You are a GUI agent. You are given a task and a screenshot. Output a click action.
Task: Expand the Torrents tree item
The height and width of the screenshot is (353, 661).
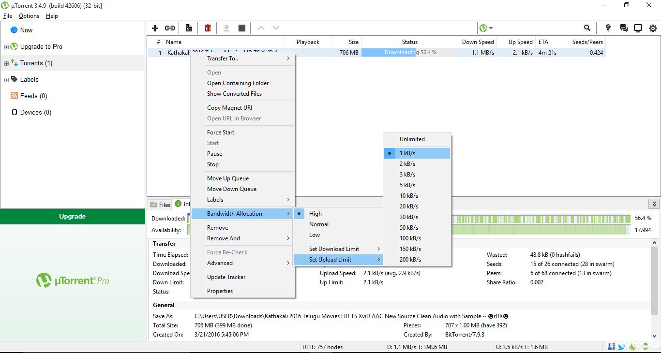click(6, 63)
